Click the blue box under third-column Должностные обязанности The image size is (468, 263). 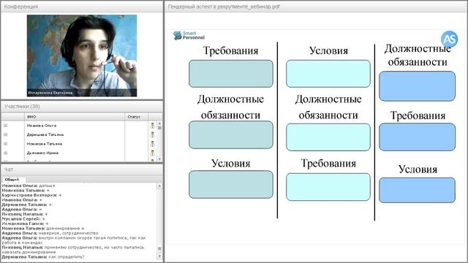pos(418,86)
